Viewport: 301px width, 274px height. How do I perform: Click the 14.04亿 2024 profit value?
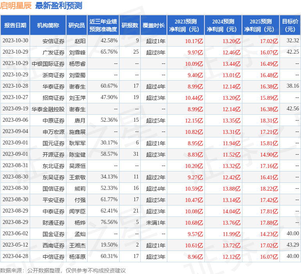click(x=231, y=211)
